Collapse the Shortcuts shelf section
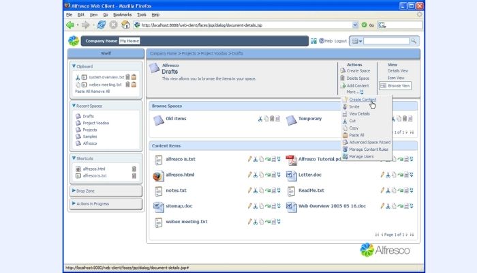The height and width of the screenshot is (273, 477). click(x=74, y=158)
